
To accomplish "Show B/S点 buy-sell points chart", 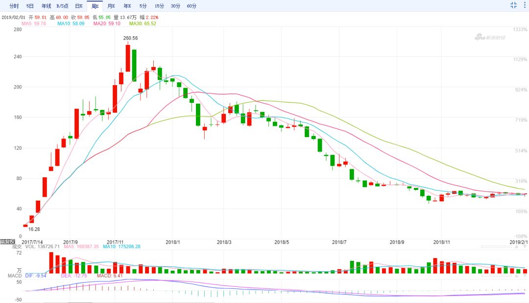I will click(62, 6).
